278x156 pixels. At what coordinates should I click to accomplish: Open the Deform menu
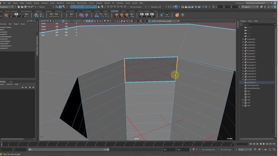coord(107,3)
